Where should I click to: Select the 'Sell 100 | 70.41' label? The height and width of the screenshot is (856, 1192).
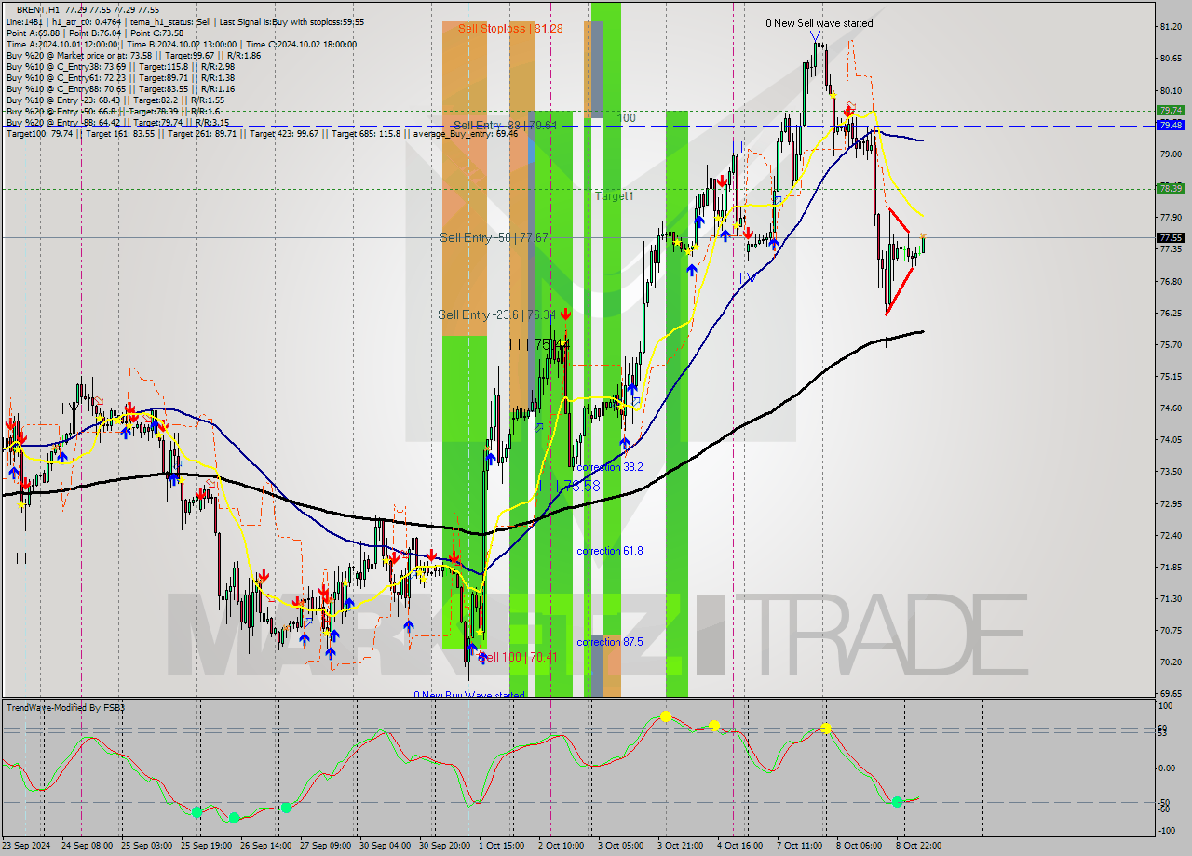[517, 658]
